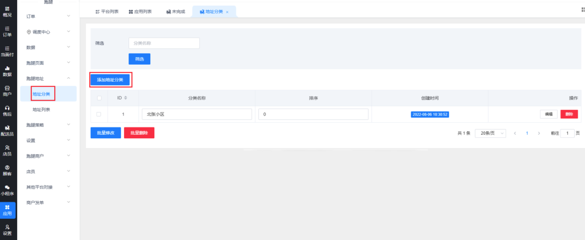Click the 订单 orders icon in left rail
The width and height of the screenshot is (585, 240).
(7, 31)
